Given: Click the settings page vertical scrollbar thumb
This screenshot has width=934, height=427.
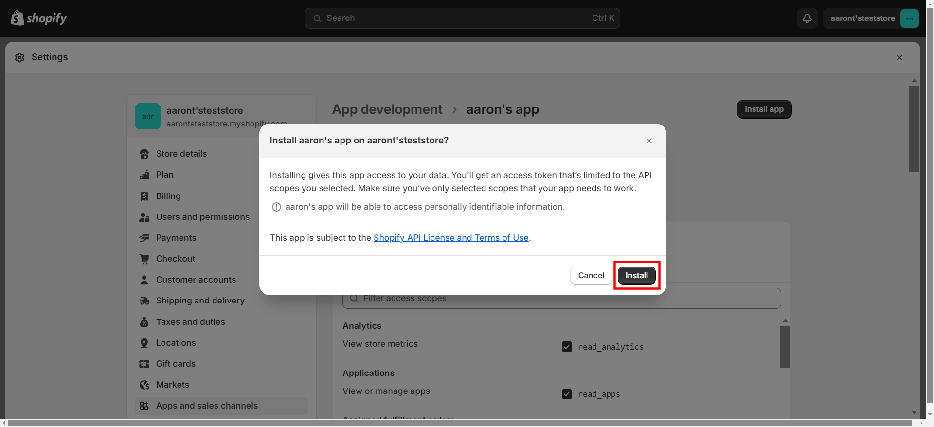Looking at the screenshot, I should click(914, 129).
